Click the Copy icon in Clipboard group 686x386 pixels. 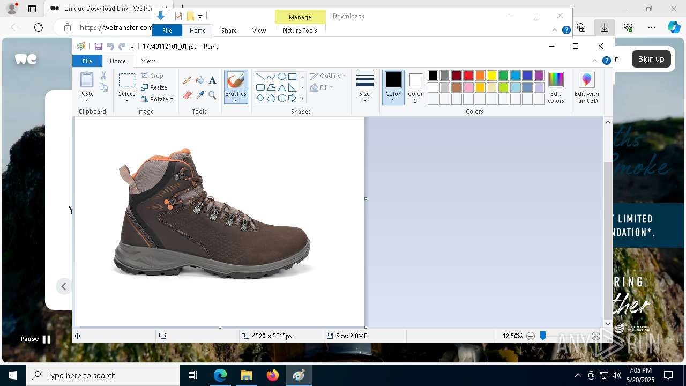click(x=103, y=87)
